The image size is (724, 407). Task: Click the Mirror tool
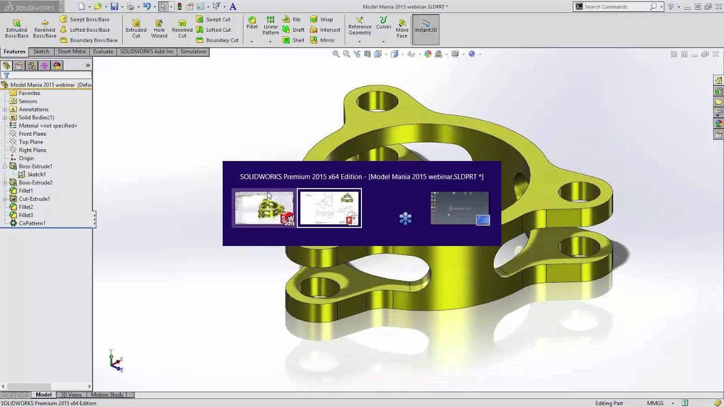click(322, 40)
